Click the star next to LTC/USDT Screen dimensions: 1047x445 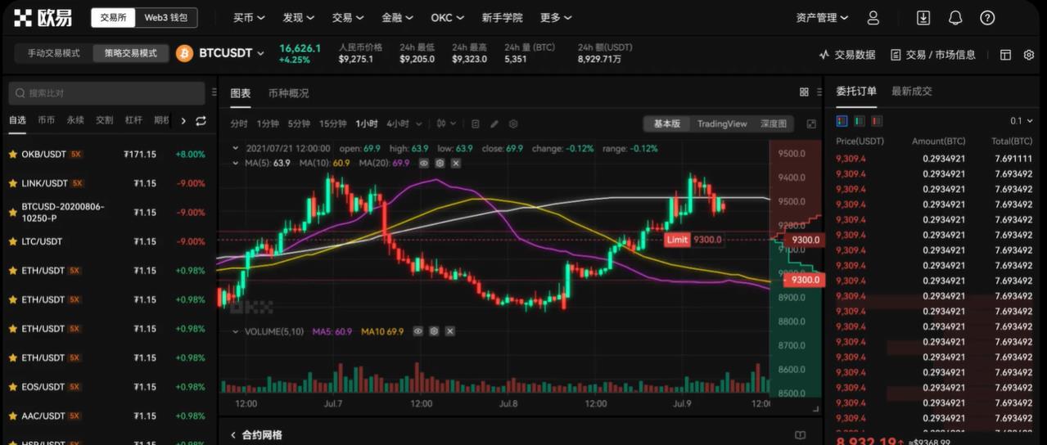(13, 241)
